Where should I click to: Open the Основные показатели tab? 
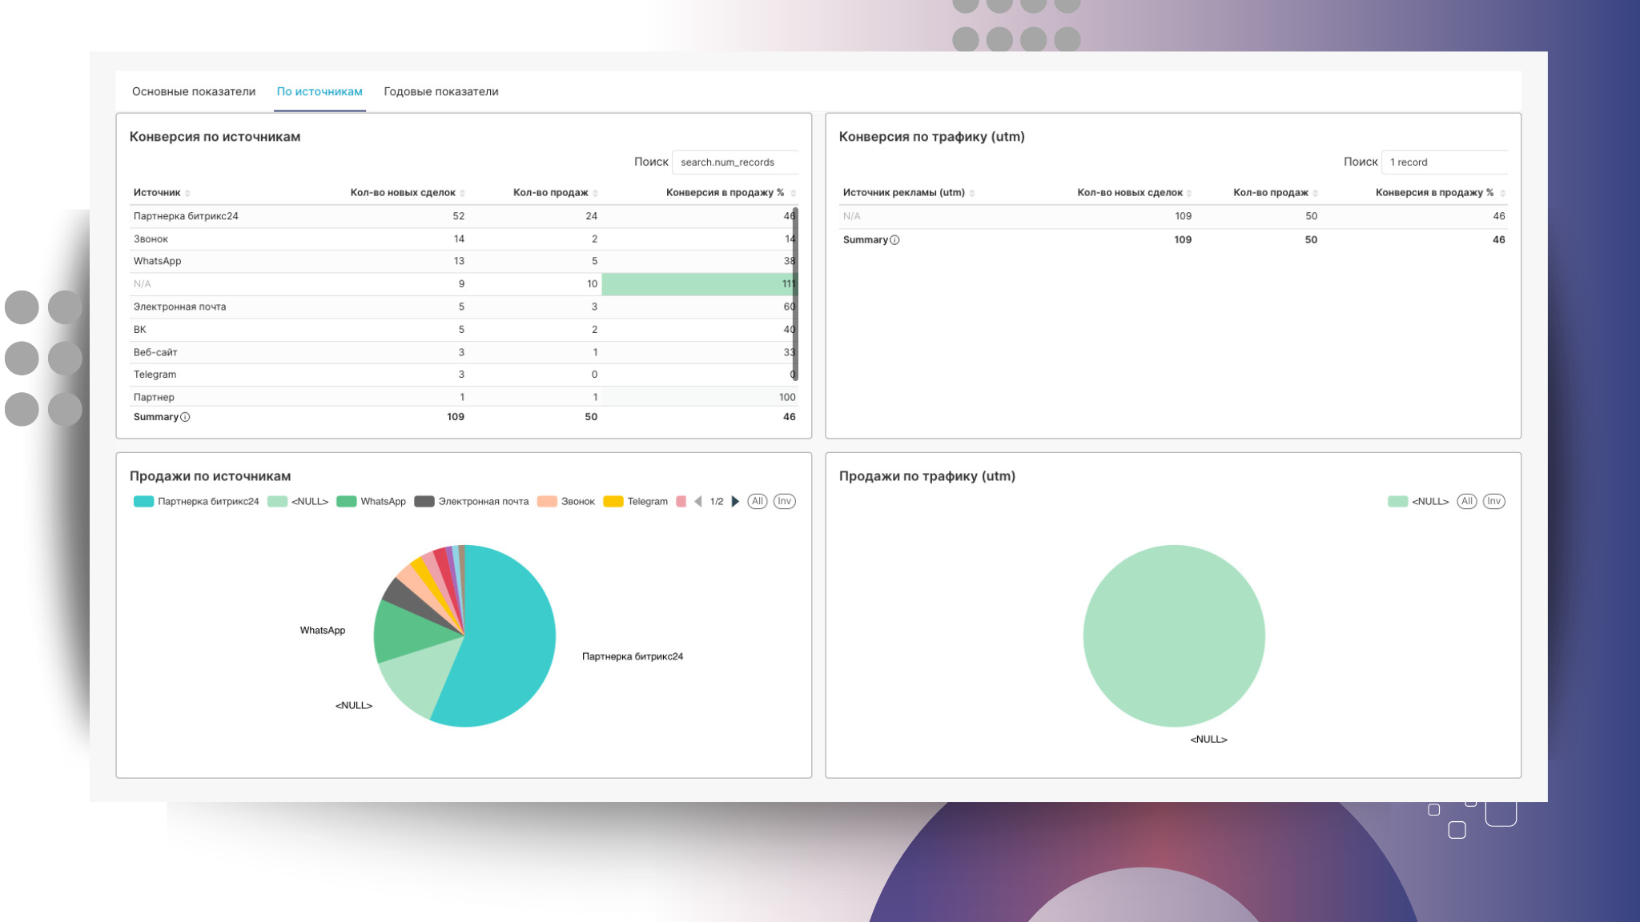(194, 91)
